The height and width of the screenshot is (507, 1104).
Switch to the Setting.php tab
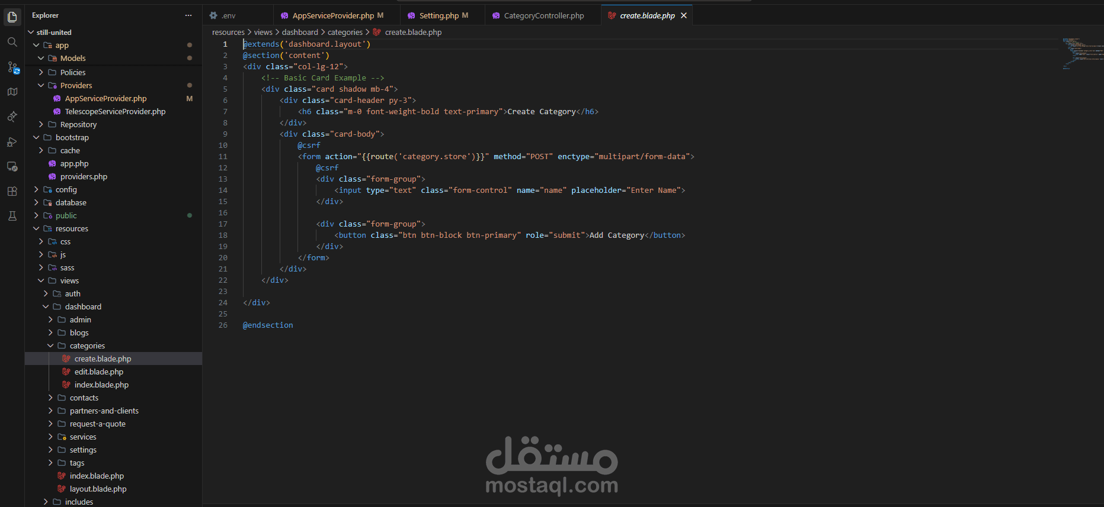(x=442, y=15)
